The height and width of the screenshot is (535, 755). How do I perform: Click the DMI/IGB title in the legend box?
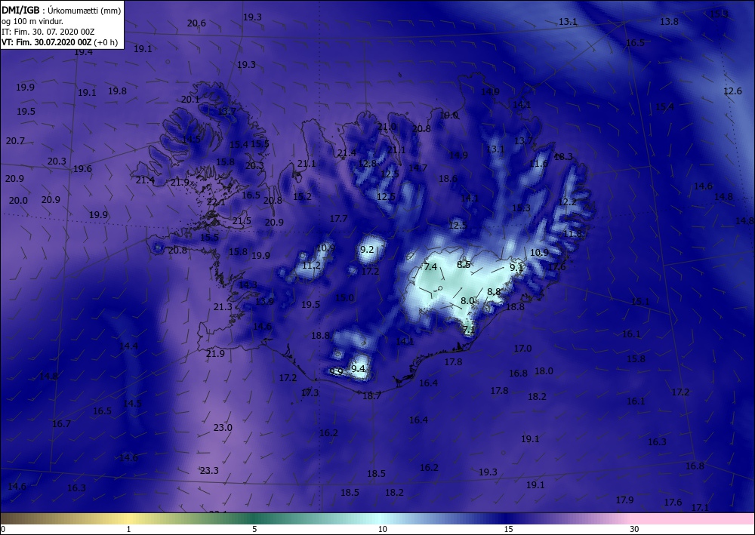tap(21, 10)
